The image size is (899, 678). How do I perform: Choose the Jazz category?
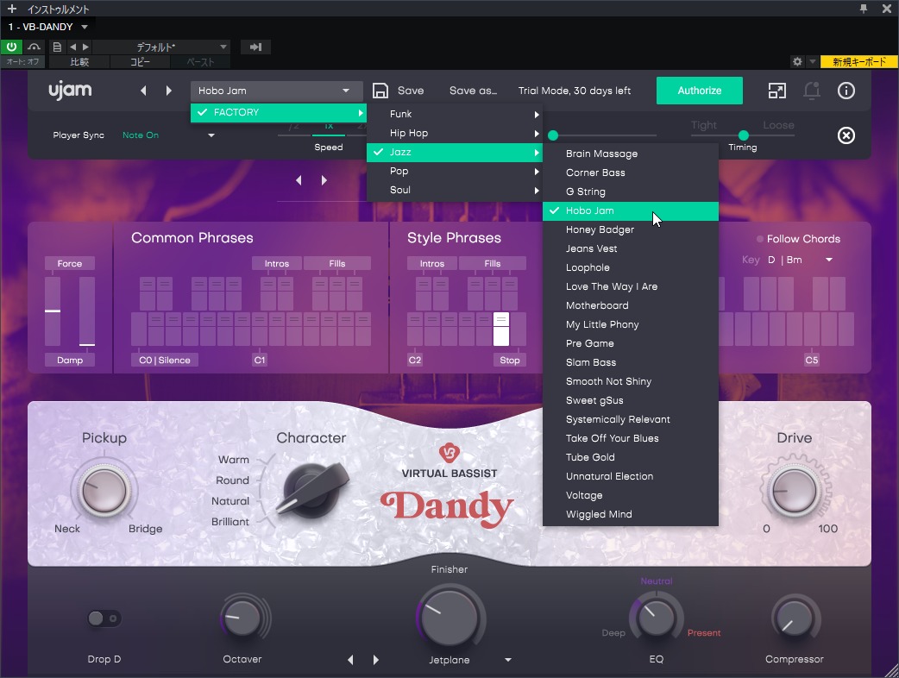pyautogui.click(x=455, y=152)
